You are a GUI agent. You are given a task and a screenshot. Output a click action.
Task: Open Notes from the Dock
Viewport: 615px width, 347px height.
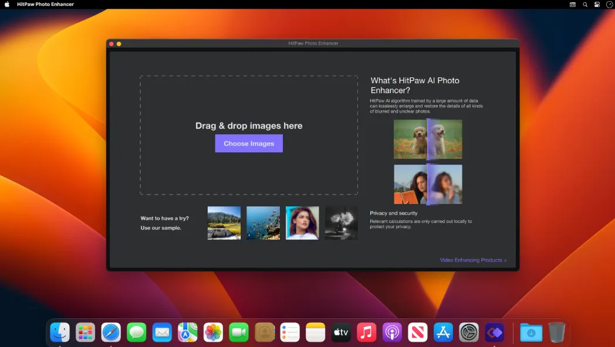coord(315,332)
